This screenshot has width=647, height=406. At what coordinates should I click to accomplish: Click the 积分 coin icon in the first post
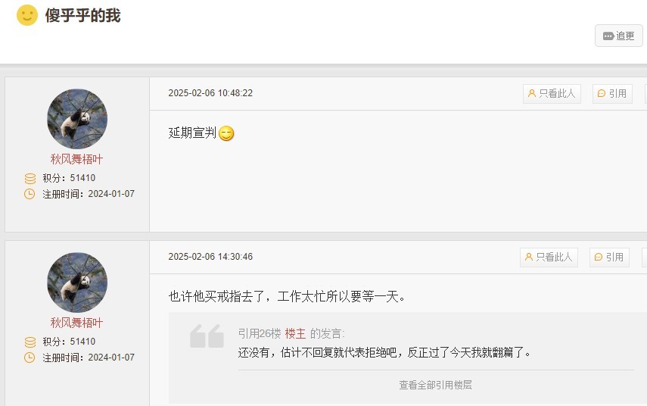click(x=30, y=179)
